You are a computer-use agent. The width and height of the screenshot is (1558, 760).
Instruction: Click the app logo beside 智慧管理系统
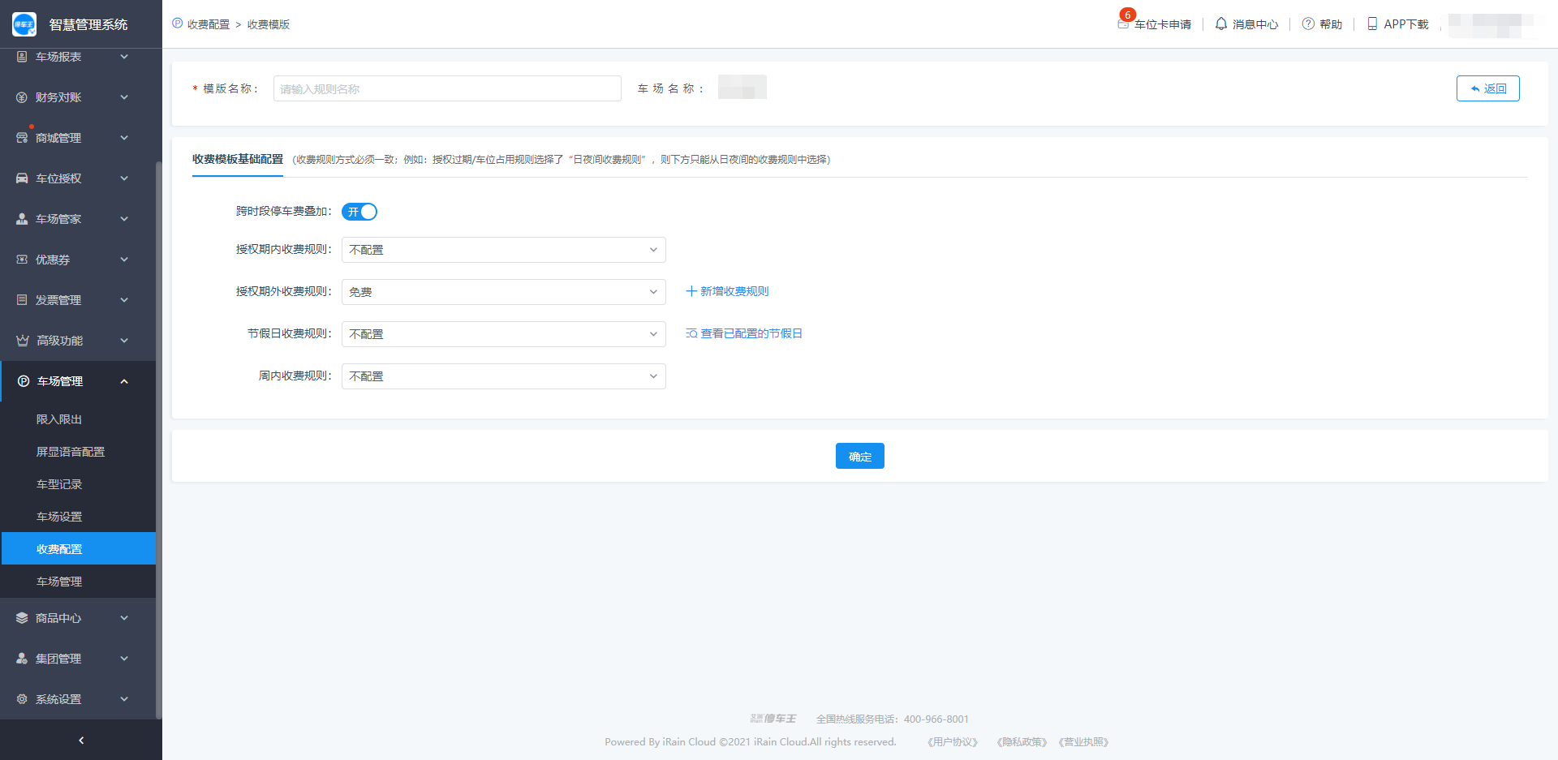click(x=24, y=24)
